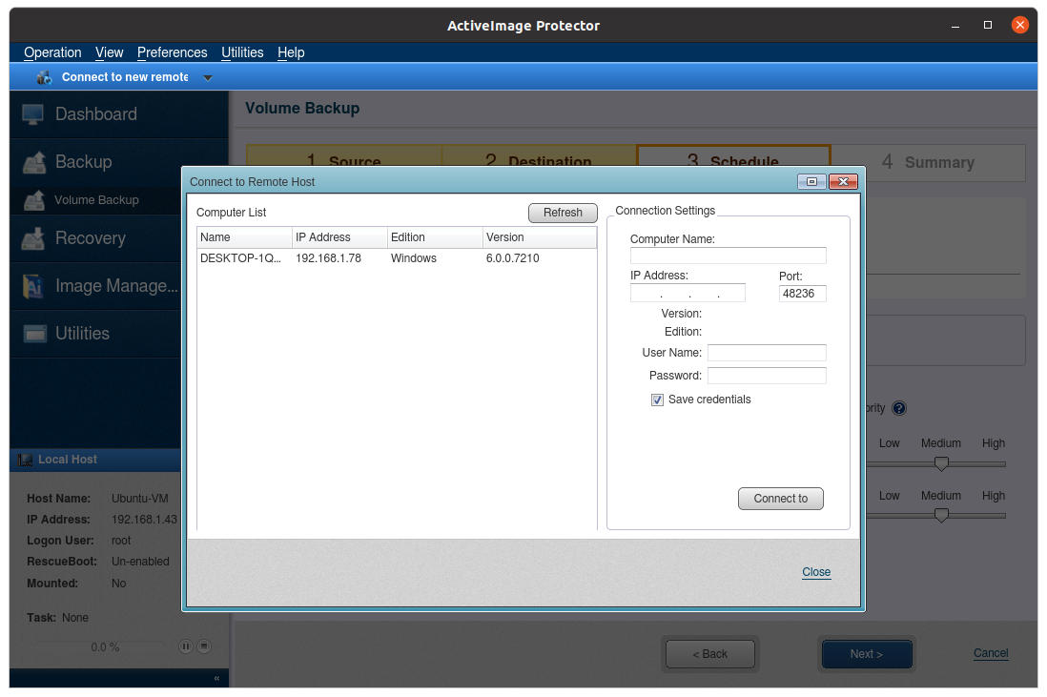Screen dimensions: 1047x697
Task: Stop the task using the stop icon
Action: click(203, 646)
